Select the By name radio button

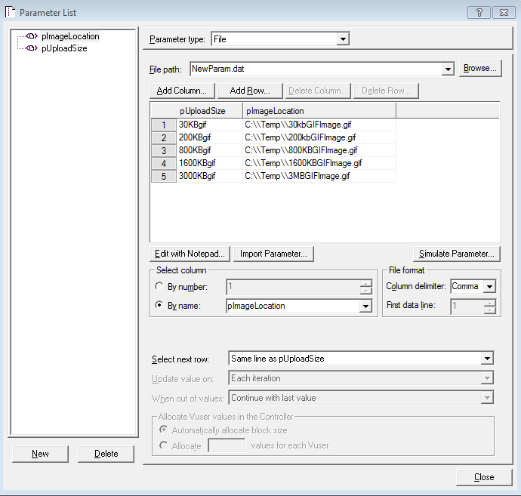tap(159, 305)
